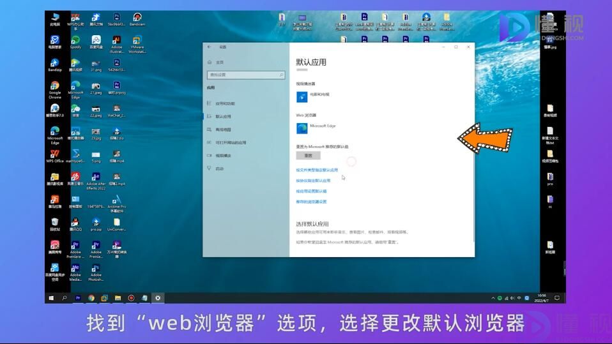This screenshot has height=344, width=612.
Task: Open Premiere Pro from the taskbar
Action: pos(78,298)
